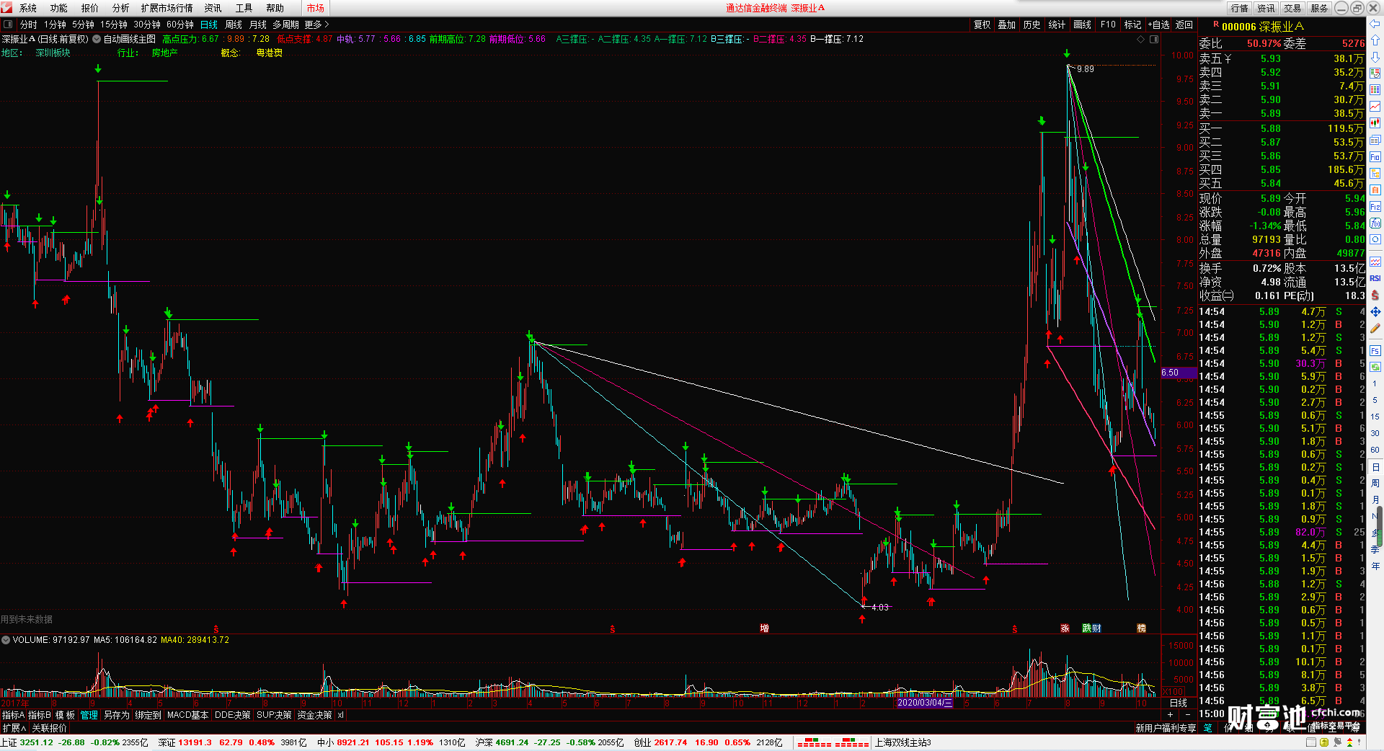The image size is (1384, 751).
Task: Click the small square icon before 分时
Action: coord(8,25)
